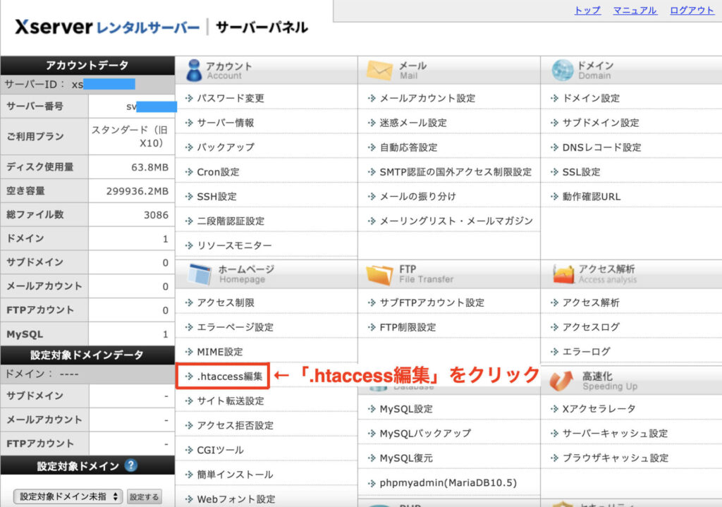Screen dimensions: 722x507
Task: Click the Xserver rental server logo
Action: 107,28
